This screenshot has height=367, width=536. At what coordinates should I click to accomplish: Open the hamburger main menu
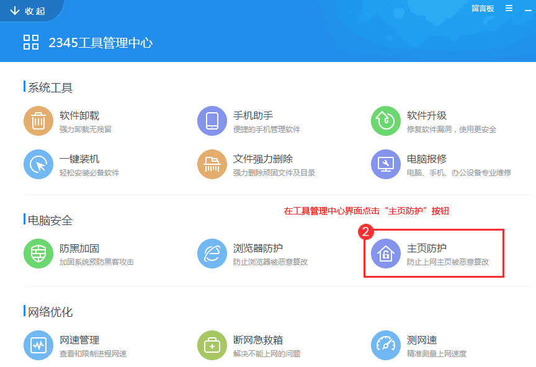[509, 8]
